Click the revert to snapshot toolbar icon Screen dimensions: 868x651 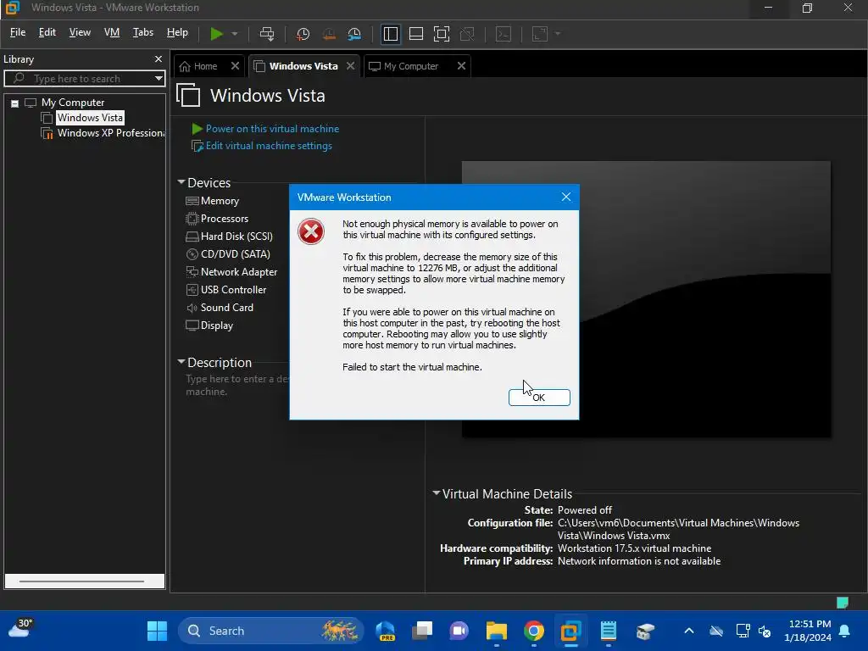[329, 34]
